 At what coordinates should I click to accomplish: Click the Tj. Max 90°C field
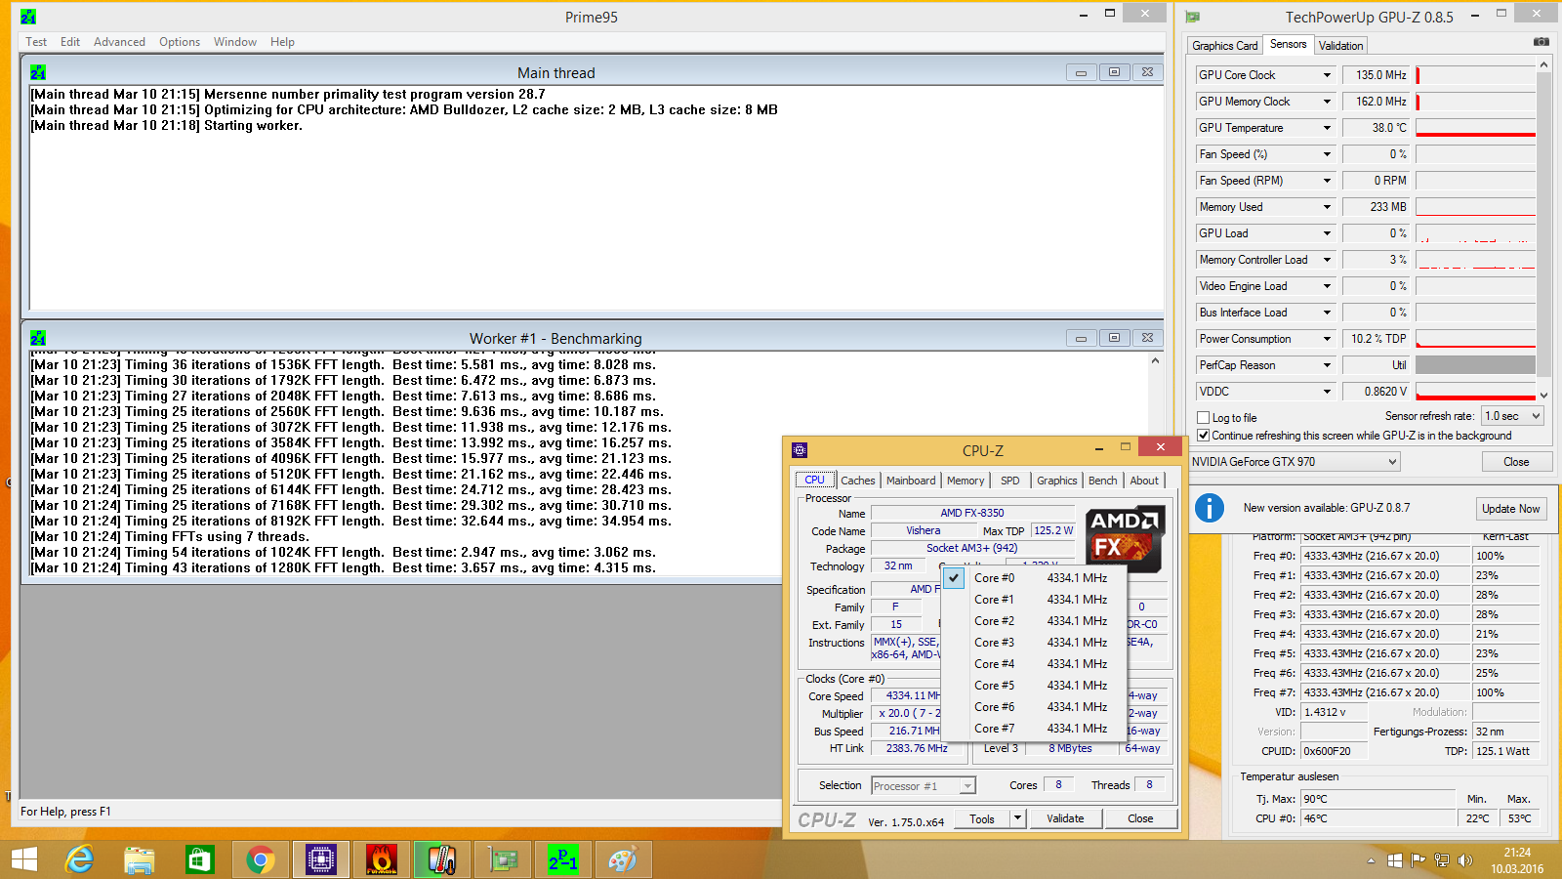[1378, 799]
